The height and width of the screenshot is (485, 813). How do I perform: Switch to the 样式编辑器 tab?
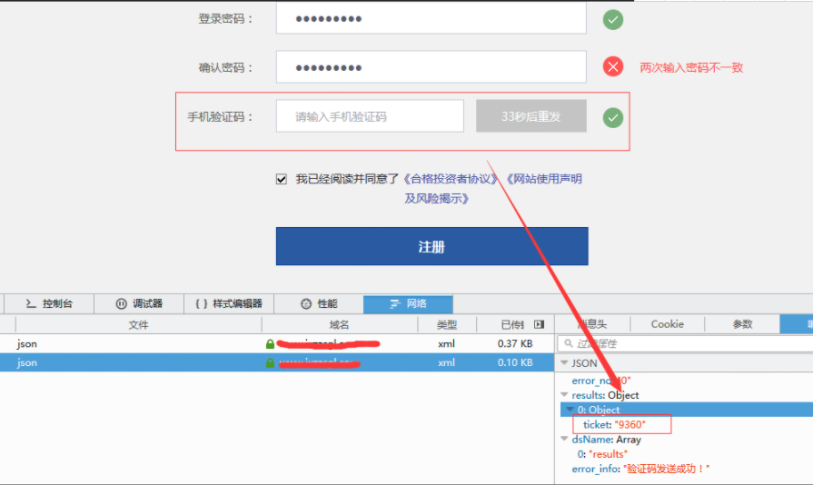click(x=229, y=303)
